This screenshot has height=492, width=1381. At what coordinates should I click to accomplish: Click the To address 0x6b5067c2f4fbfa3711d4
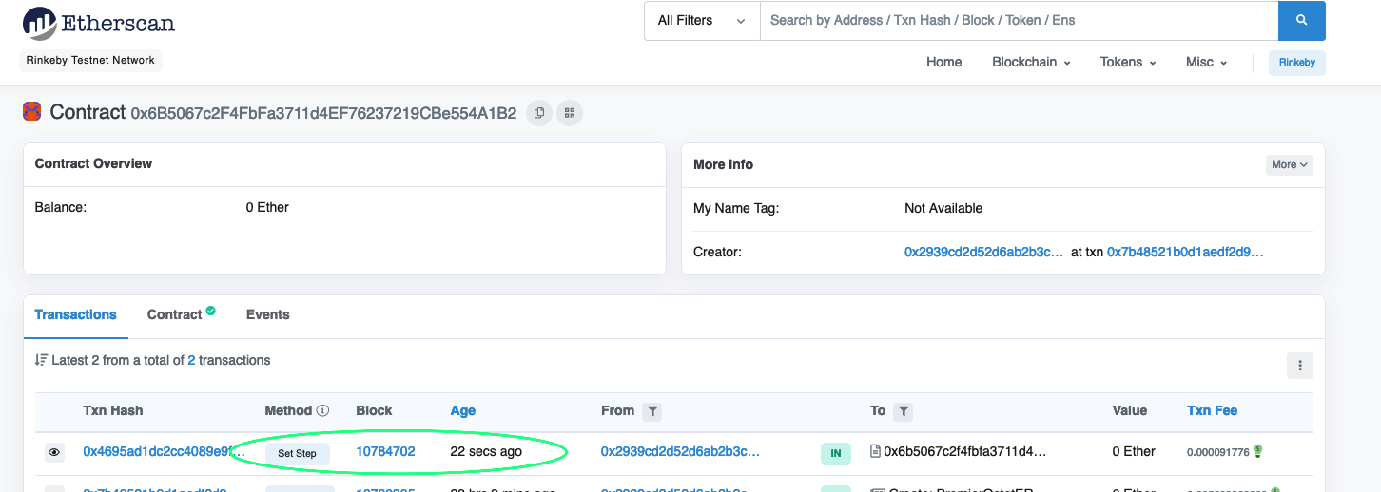coord(965,452)
